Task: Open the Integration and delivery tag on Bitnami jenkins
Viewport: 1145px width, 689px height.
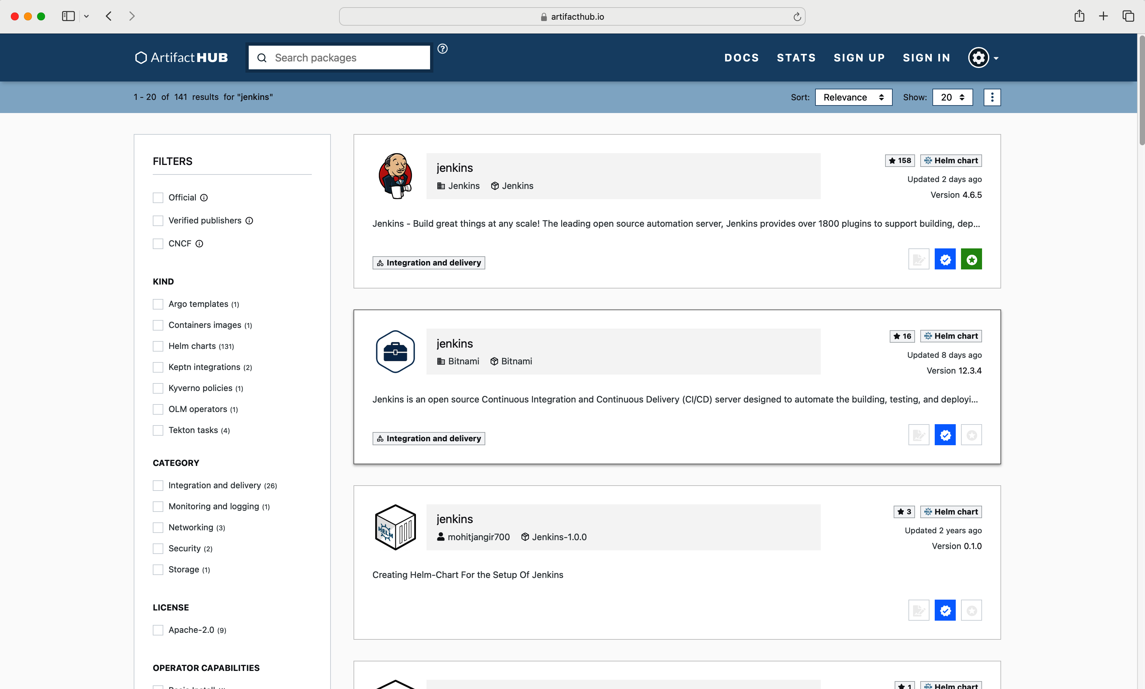Action: coord(428,438)
